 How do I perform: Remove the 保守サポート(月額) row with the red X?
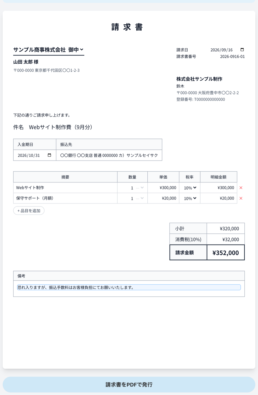[x=241, y=198]
